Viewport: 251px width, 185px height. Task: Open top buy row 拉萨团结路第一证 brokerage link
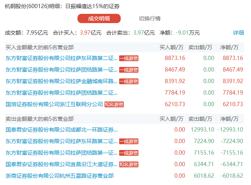(x=61, y=70)
